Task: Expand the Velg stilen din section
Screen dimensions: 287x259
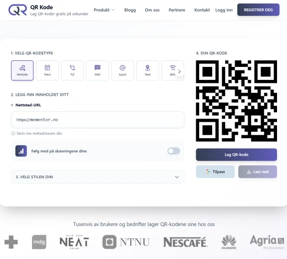Action: 97,177
